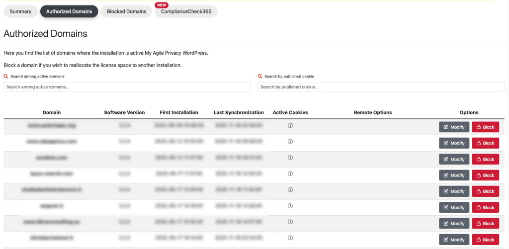Click Modify in the fourth domain row
This screenshot has width=509, height=249.
point(454,175)
